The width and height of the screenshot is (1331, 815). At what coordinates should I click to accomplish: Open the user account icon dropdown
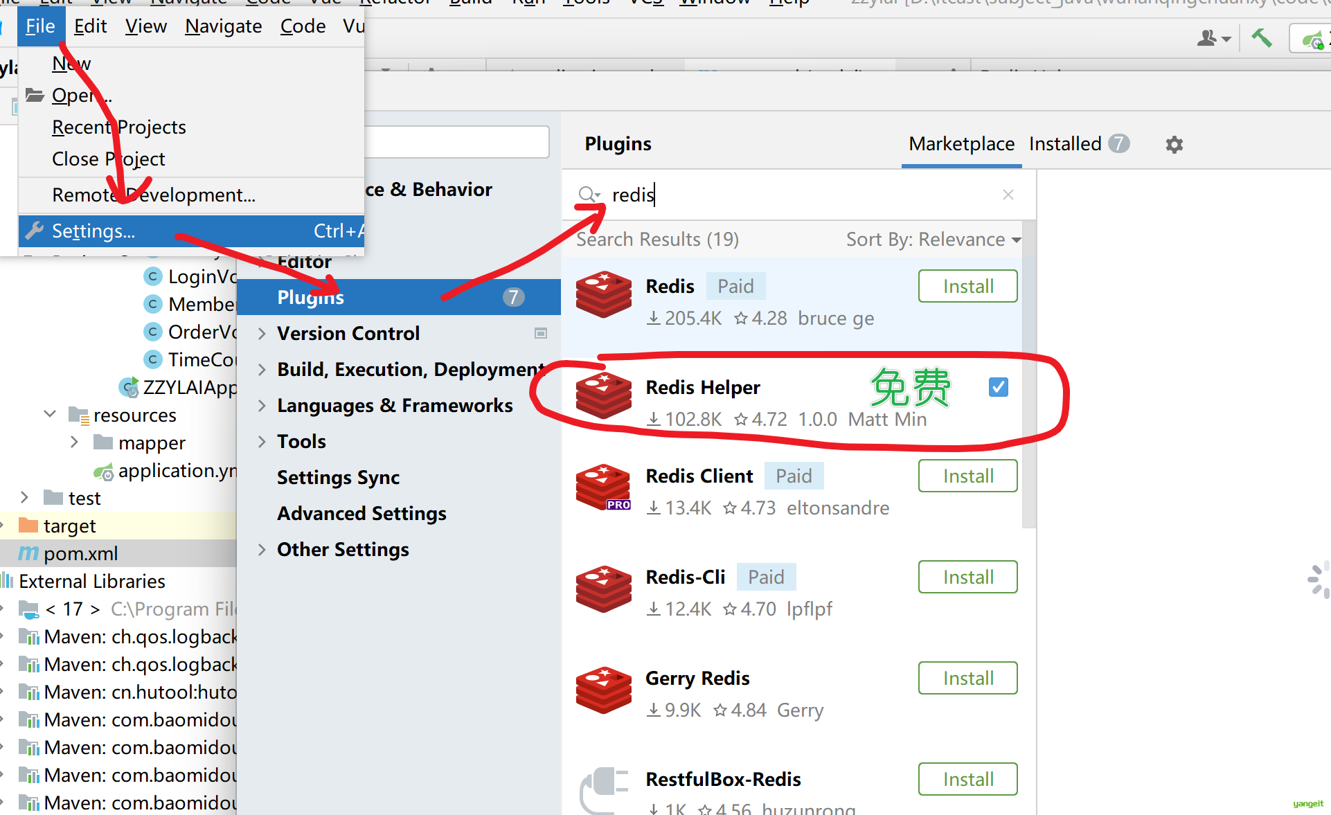pos(1213,38)
